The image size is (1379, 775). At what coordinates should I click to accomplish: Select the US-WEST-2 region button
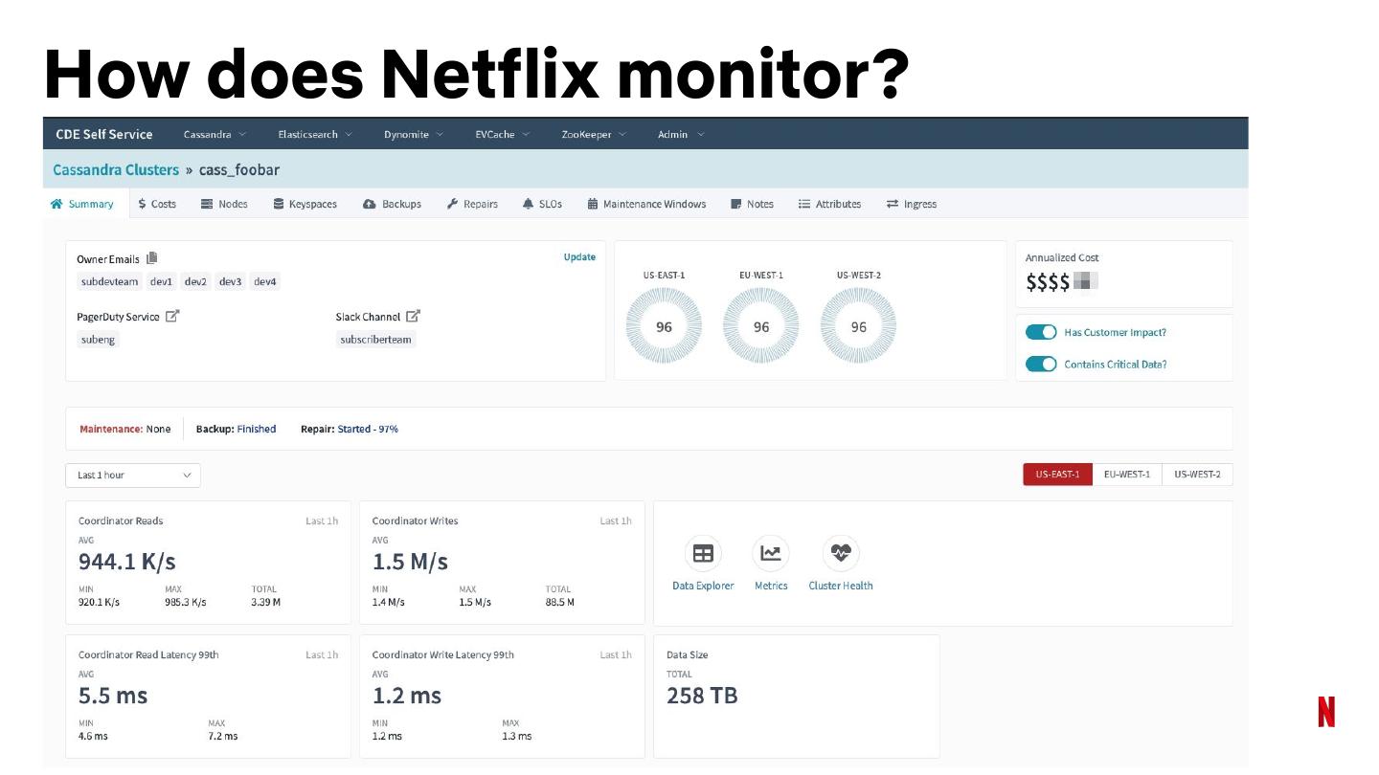coord(1197,475)
